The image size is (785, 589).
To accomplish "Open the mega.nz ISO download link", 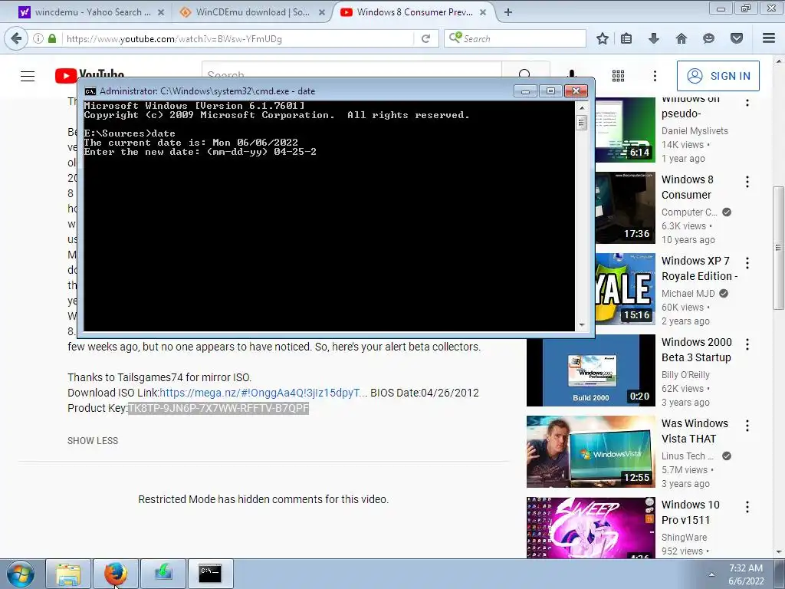I will (x=264, y=393).
